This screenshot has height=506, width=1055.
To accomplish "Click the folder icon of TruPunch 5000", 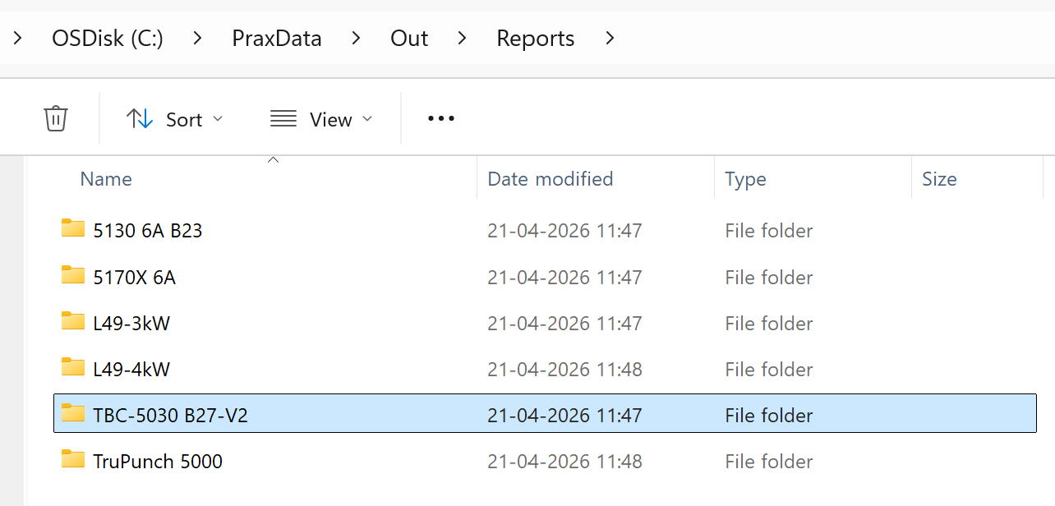I will (73, 459).
